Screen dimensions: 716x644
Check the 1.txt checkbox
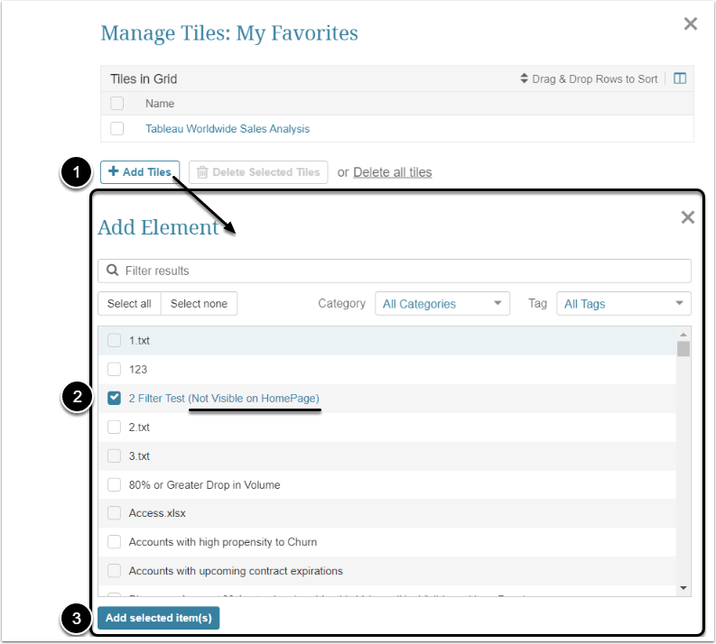click(x=115, y=340)
